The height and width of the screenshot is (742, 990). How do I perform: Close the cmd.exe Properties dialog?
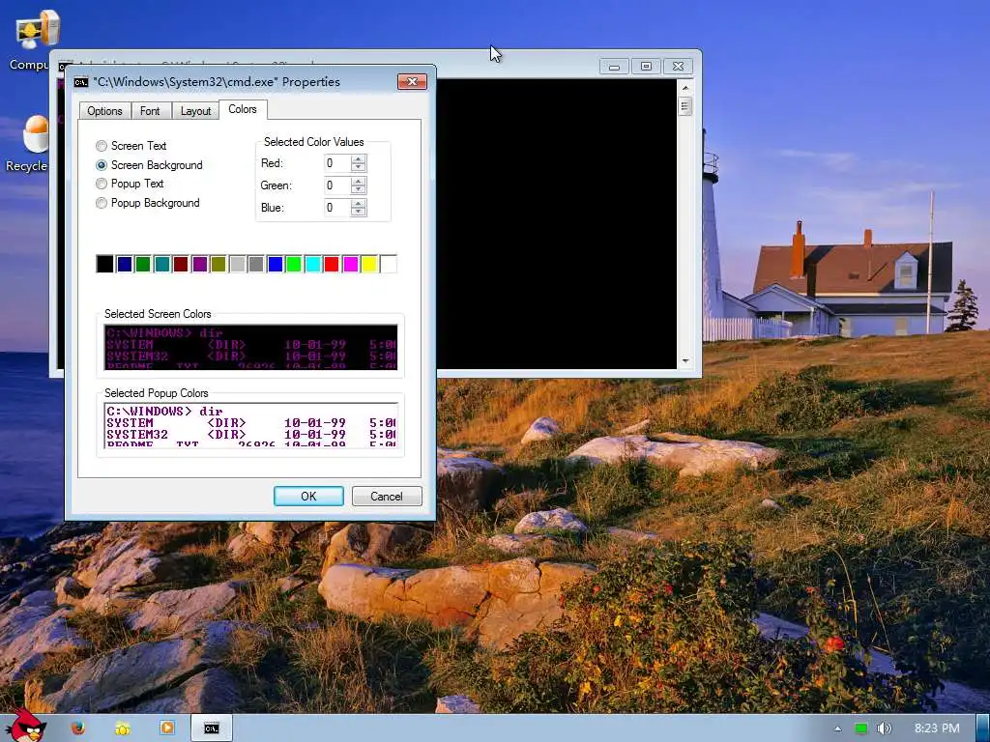point(412,81)
